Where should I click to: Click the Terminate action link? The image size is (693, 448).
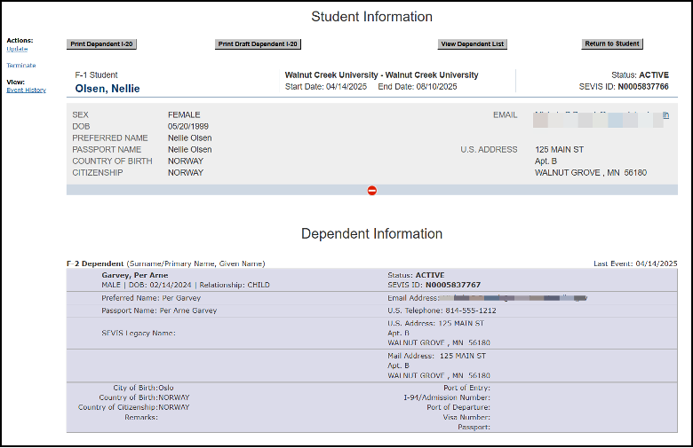pos(21,66)
